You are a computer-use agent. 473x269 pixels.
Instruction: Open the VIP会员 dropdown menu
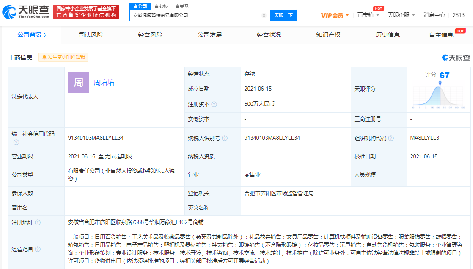click(x=334, y=15)
